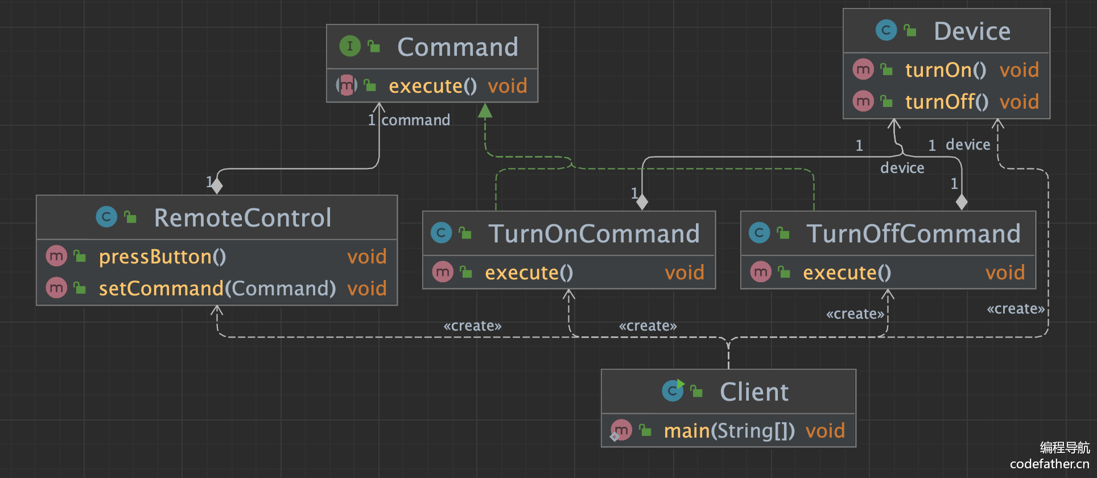This screenshot has height=478, width=1097.
Task: Click the class icon beside TurnOnCommand
Action: click(441, 233)
